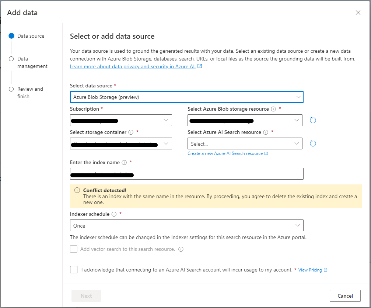Refresh the Azure Blob storage resource list
Viewport: 371px width, 308px height.
click(313, 120)
